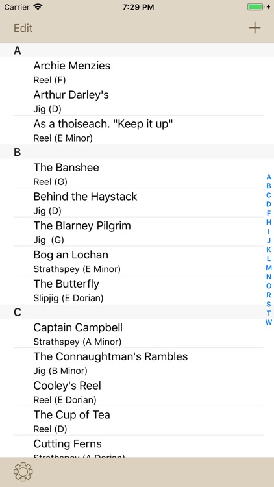Open The Butterfly slipjig
This screenshot has height=487, width=274.
(x=137, y=290)
